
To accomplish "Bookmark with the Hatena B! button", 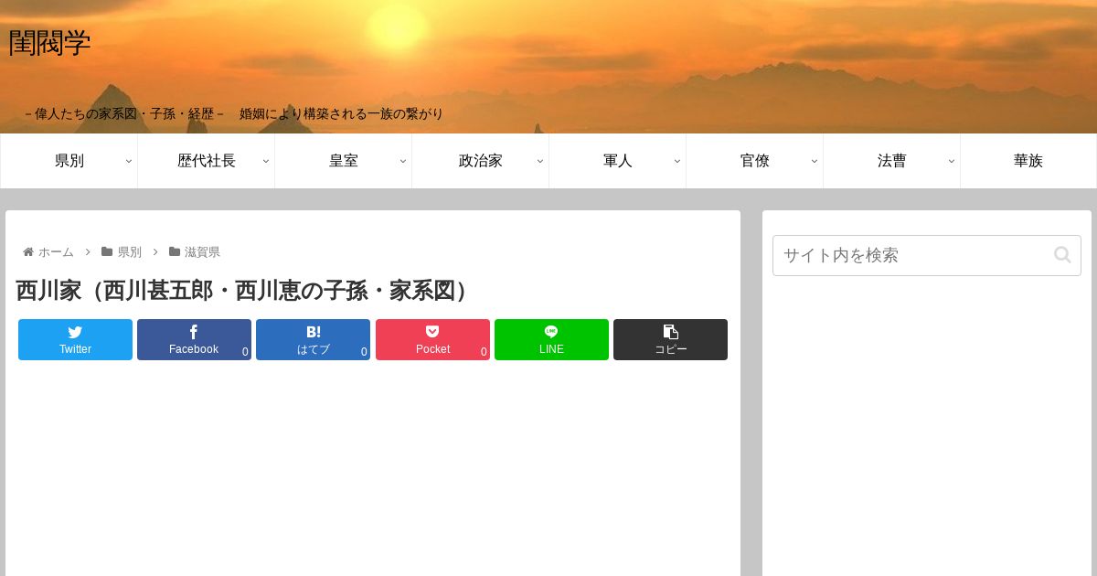I will click(x=313, y=339).
